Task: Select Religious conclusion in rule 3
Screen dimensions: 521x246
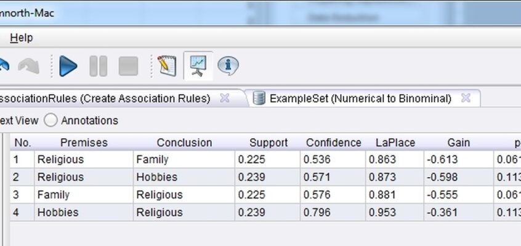Action: point(184,194)
